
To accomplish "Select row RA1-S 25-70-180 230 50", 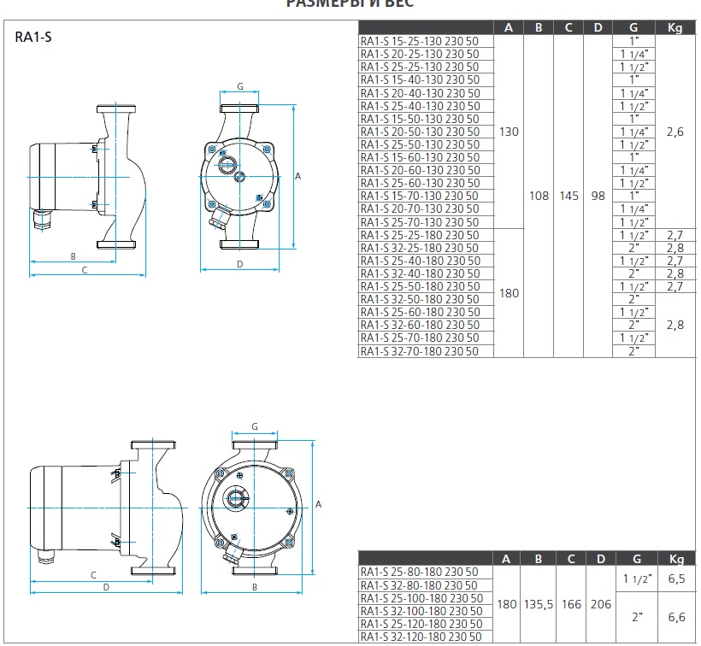I will pos(426,338).
